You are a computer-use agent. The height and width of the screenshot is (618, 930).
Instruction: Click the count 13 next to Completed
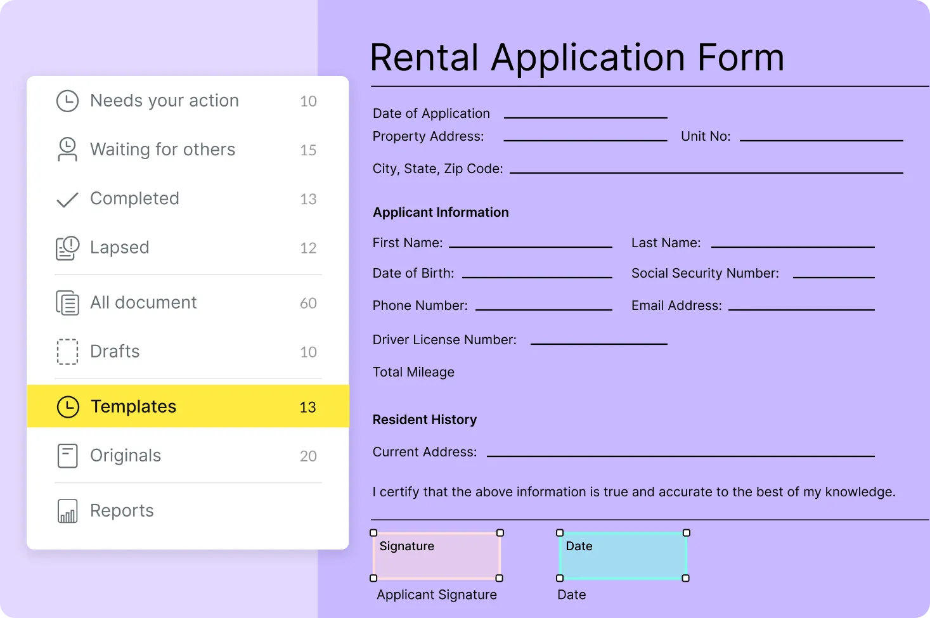pos(308,199)
